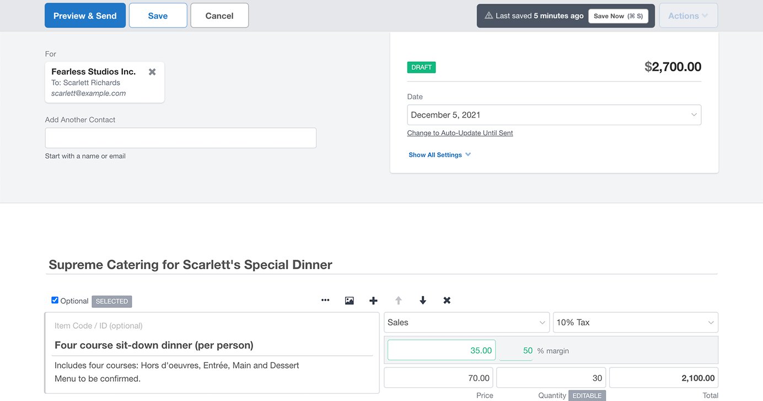Delete the line item with the X icon

tap(447, 300)
